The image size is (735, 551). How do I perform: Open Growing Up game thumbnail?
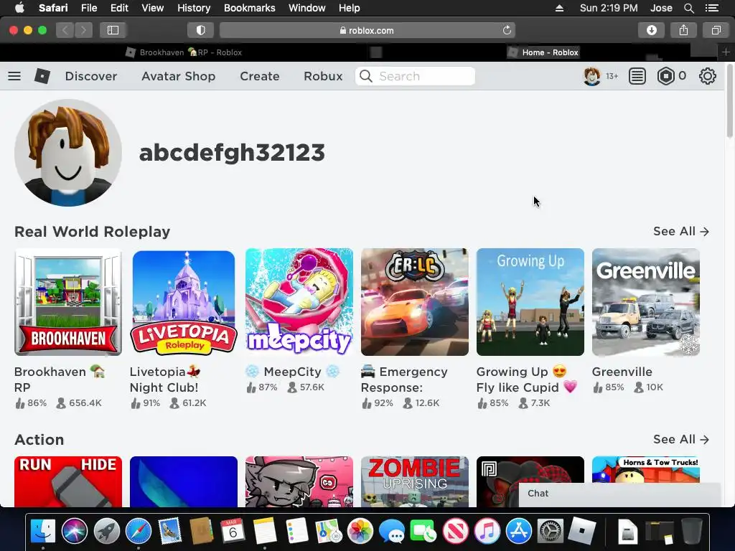[x=530, y=302]
